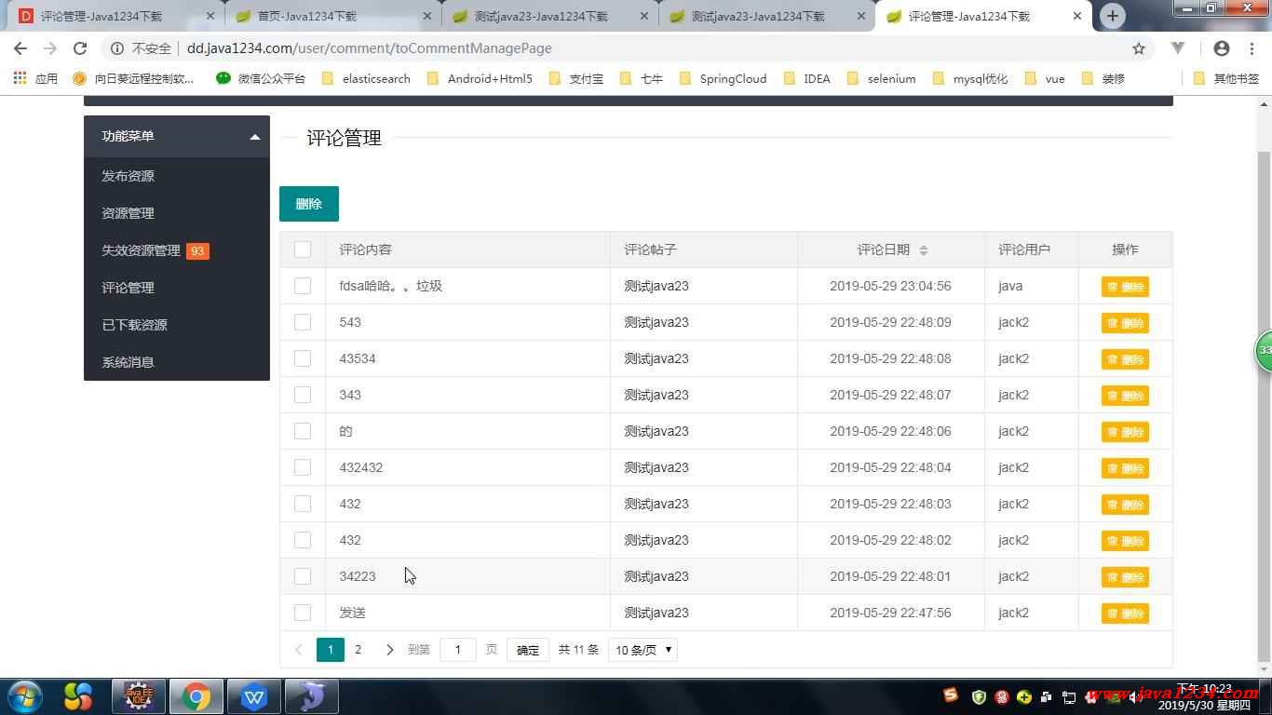The width and height of the screenshot is (1272, 715).
Task: Open the apps grid shortcut in bookmarks bar
Action: tap(35, 78)
